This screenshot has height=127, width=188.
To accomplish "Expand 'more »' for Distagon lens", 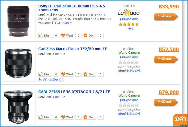I will click(x=60, y=97).
